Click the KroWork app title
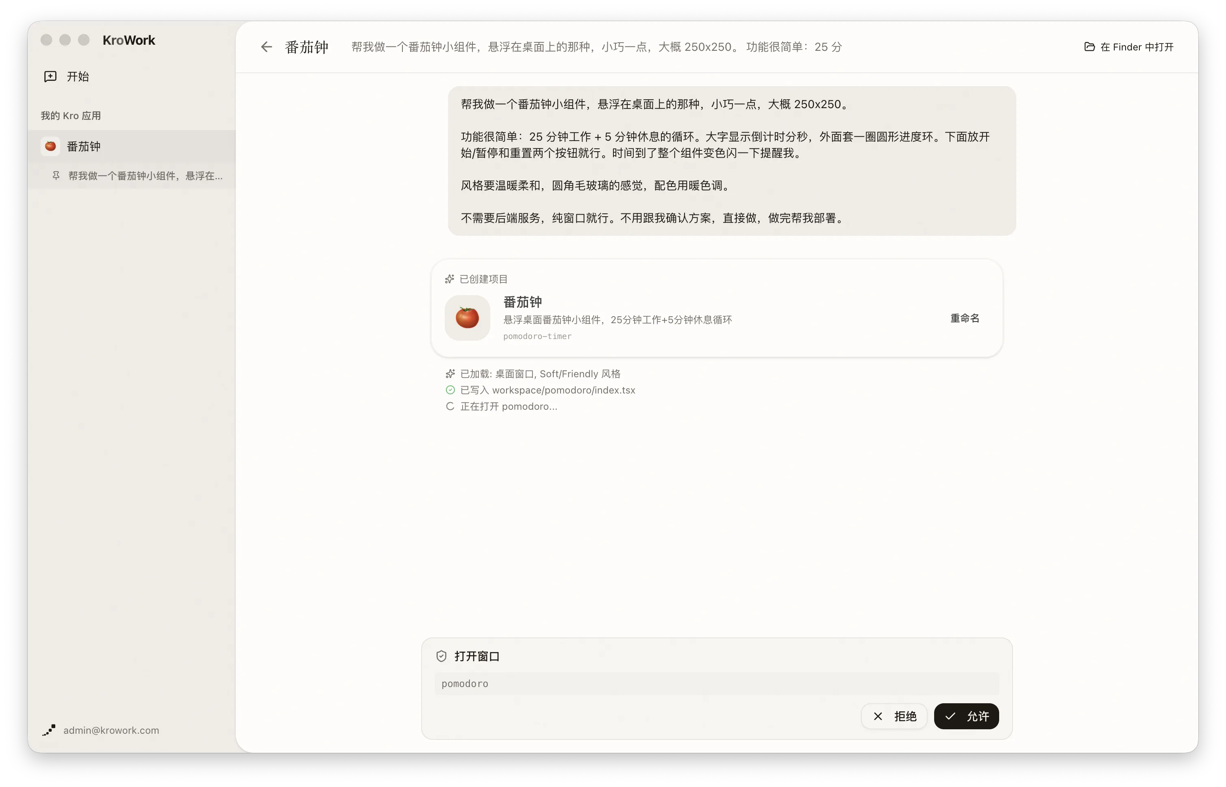This screenshot has width=1226, height=787. click(129, 40)
